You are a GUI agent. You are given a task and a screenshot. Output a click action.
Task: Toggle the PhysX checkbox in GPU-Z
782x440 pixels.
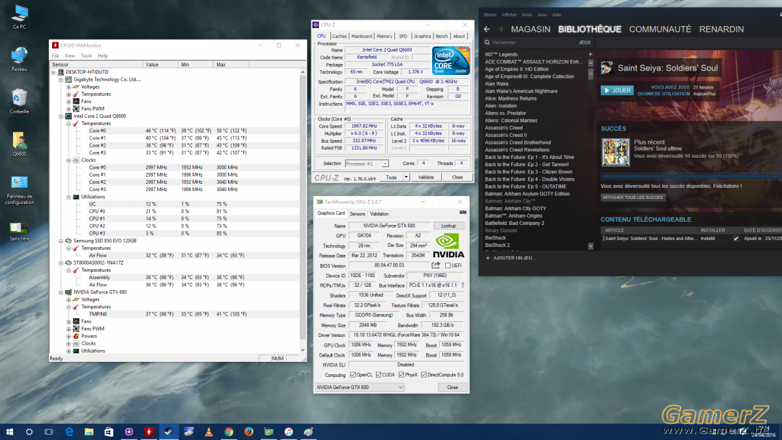[x=400, y=375]
